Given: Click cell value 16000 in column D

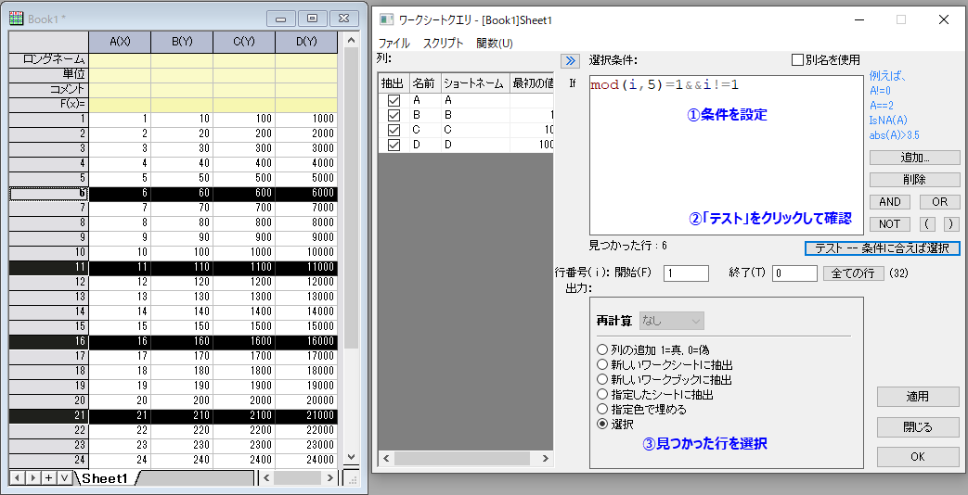Looking at the screenshot, I should [307, 341].
